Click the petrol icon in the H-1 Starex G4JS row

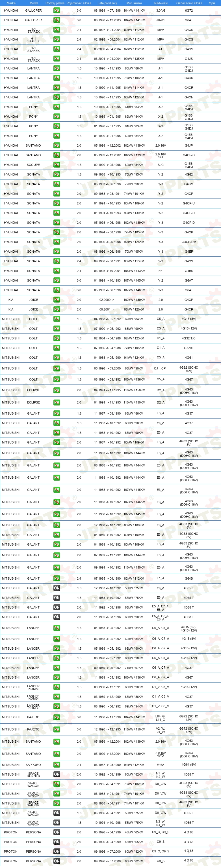click(x=57, y=58)
